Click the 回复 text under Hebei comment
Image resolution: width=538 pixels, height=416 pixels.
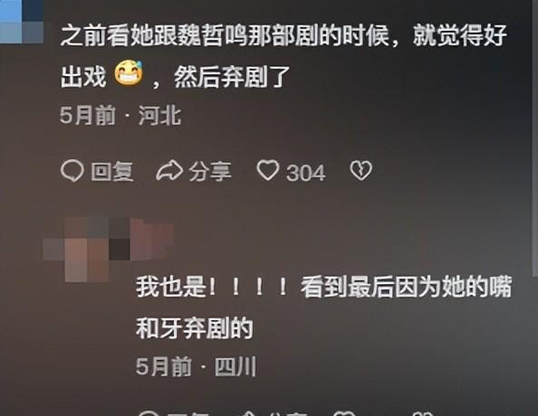[111, 171]
